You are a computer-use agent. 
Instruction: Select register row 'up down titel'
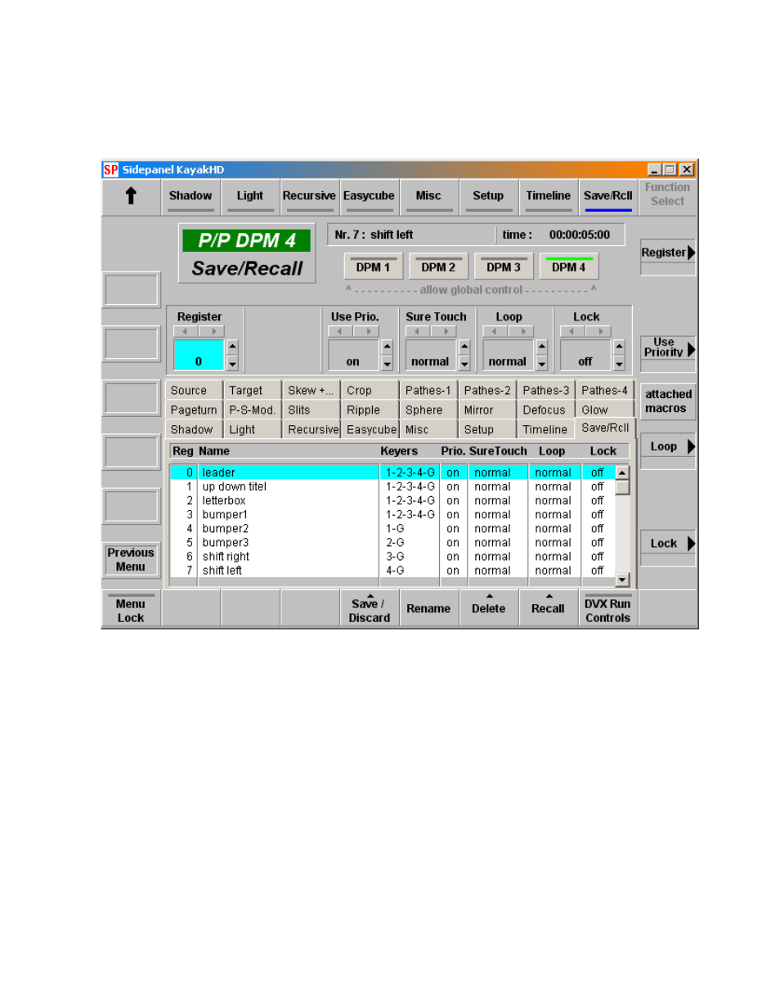click(x=392, y=486)
